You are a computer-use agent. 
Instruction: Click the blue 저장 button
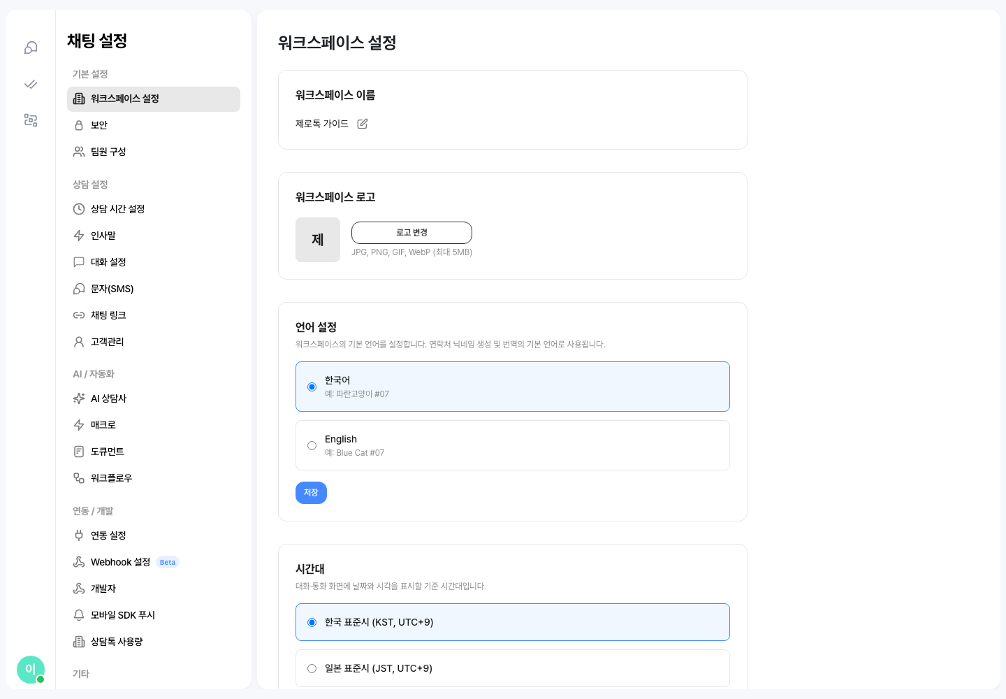pyautogui.click(x=311, y=493)
